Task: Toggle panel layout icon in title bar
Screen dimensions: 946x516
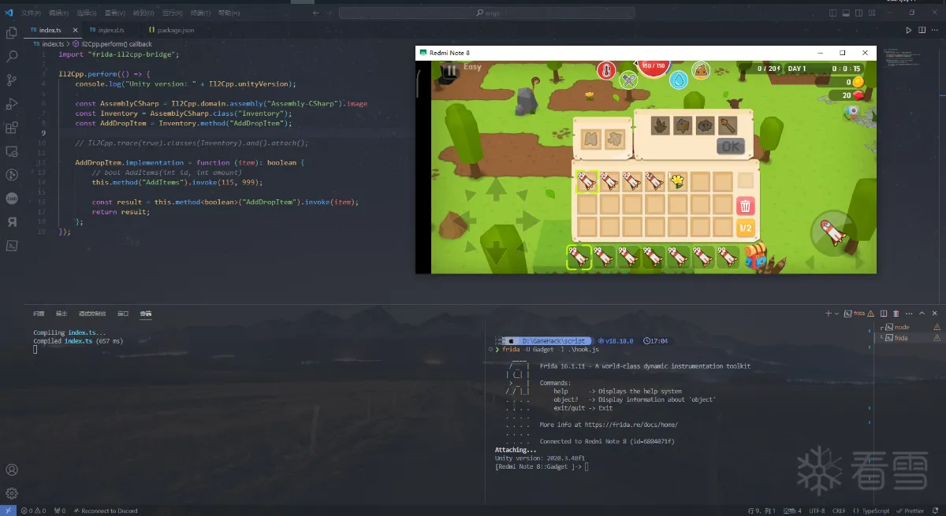Action: [846, 13]
